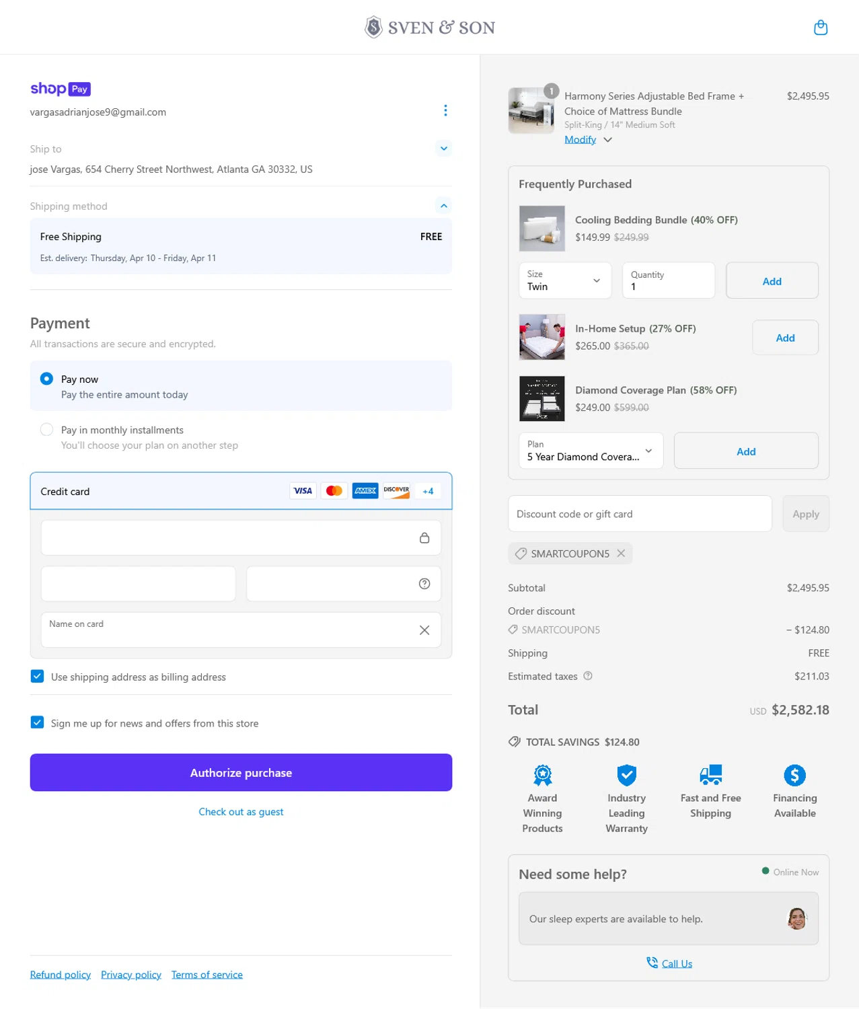Open the three-dot account options menu

coord(445,110)
